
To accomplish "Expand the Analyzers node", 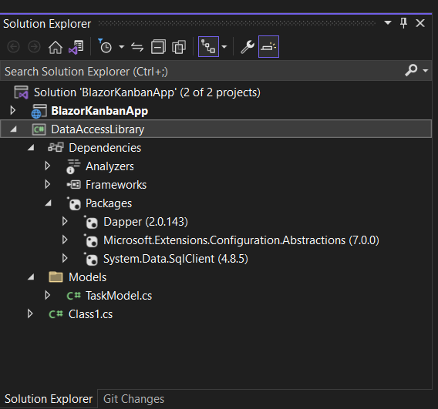I will click(x=48, y=166).
